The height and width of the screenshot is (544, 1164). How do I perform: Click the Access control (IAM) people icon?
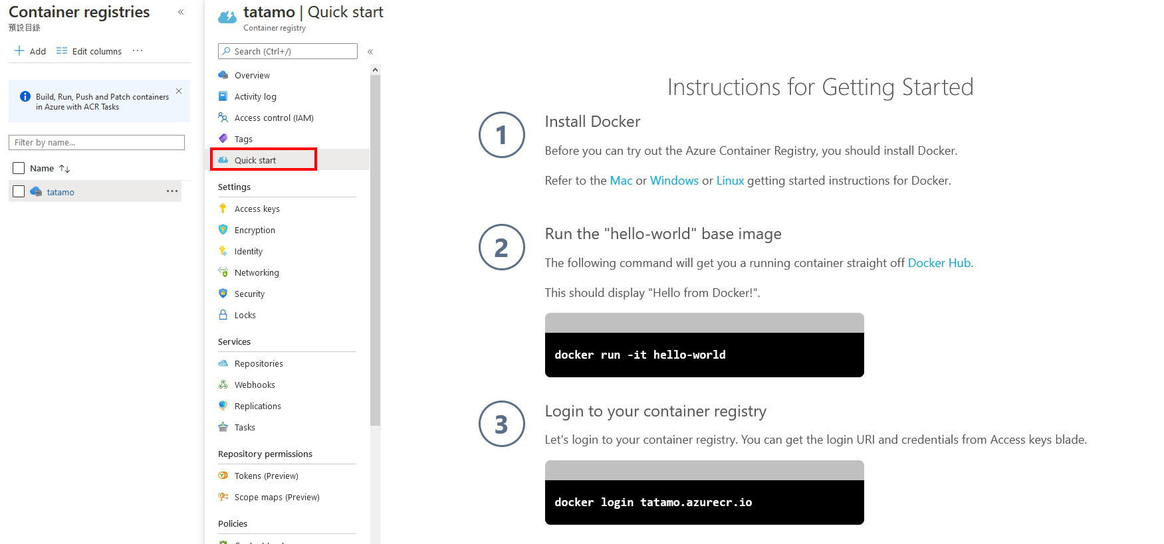click(223, 118)
